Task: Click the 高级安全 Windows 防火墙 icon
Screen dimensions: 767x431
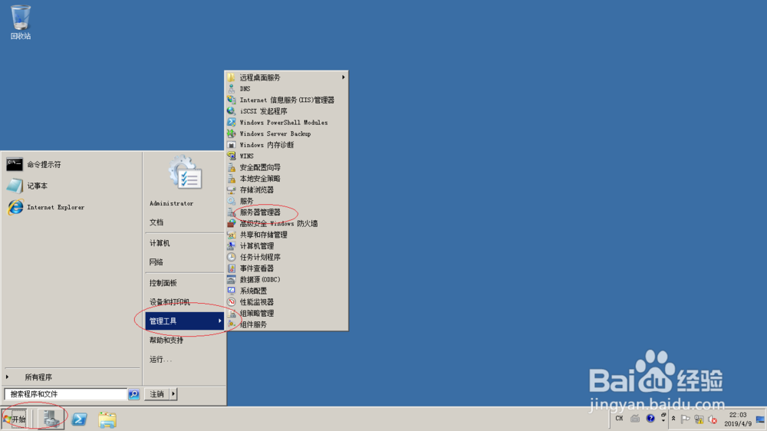Action: [232, 224]
